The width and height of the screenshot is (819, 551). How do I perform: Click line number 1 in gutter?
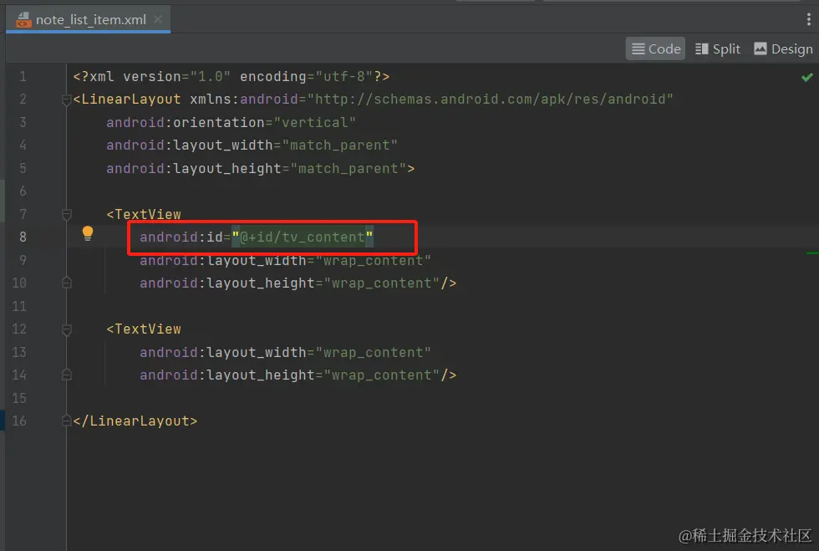[x=23, y=77]
